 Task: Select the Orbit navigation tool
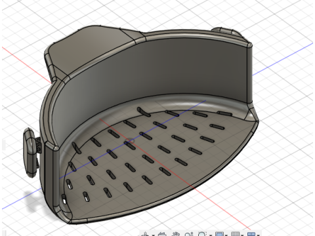click(x=145, y=234)
